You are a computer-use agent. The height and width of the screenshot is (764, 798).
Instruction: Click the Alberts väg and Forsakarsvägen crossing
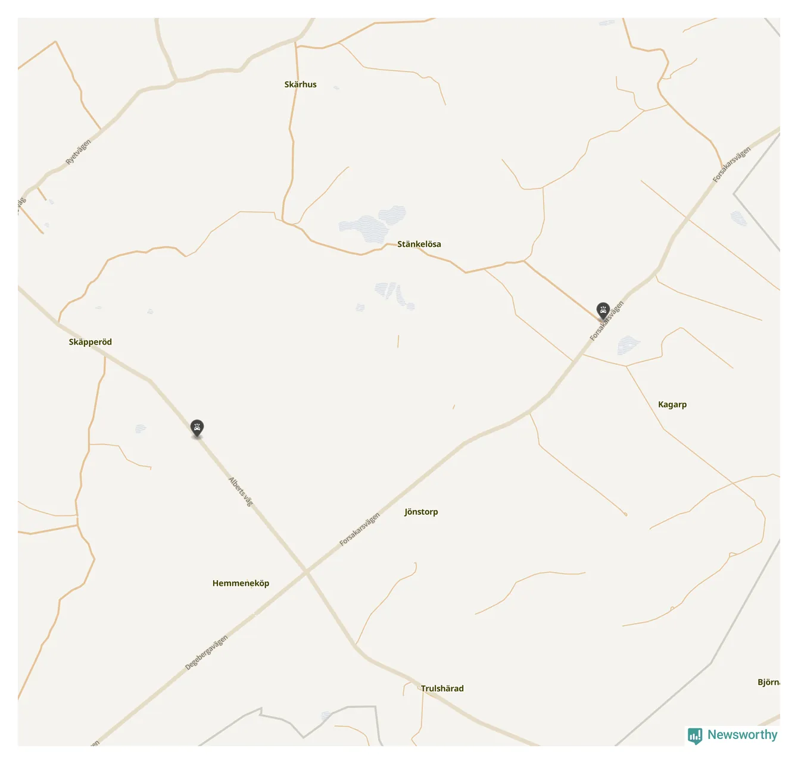pos(306,571)
